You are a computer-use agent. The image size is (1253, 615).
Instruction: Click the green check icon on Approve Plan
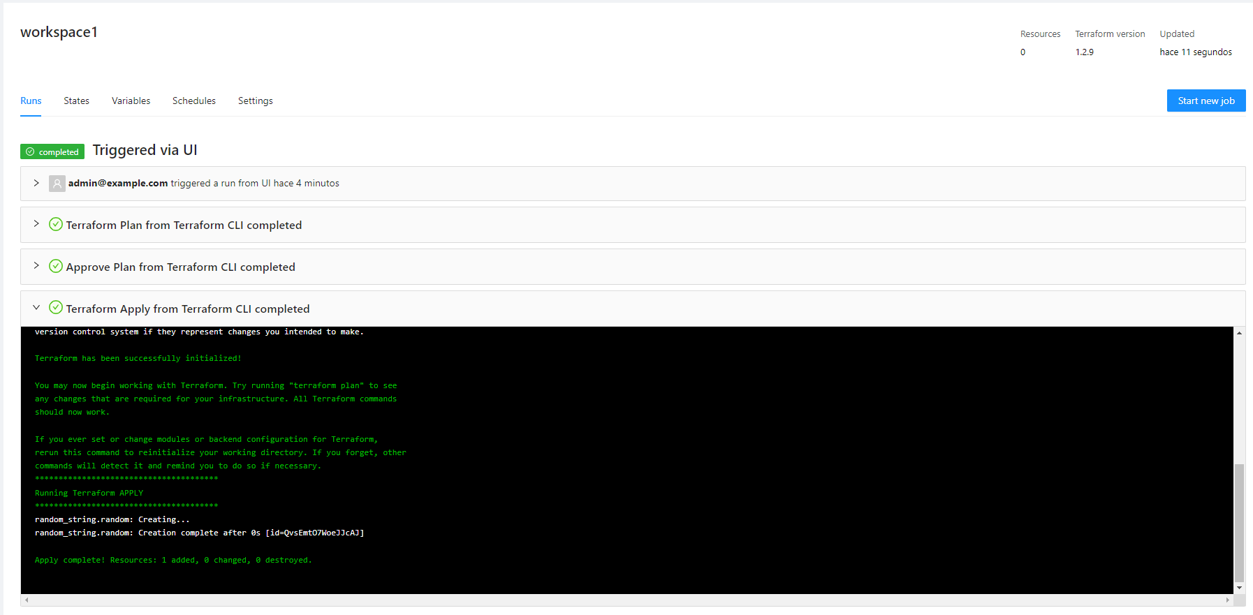[x=56, y=267]
